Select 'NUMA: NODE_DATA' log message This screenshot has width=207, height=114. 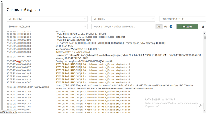[81, 34]
